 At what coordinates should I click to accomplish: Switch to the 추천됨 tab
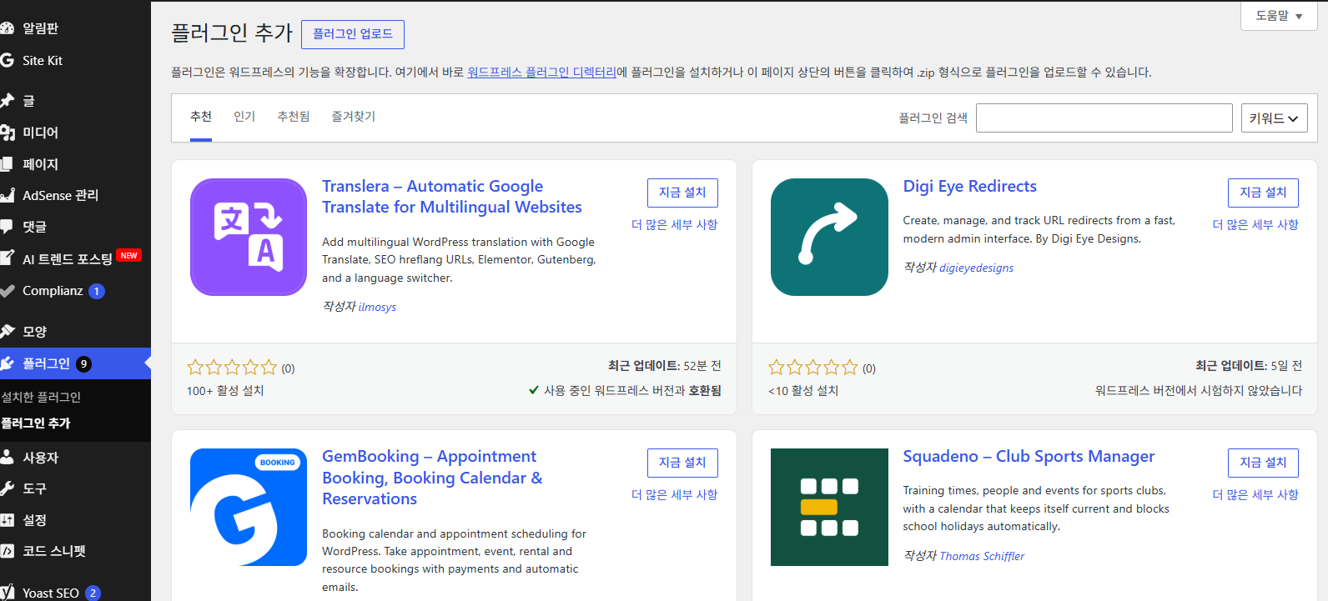click(294, 117)
